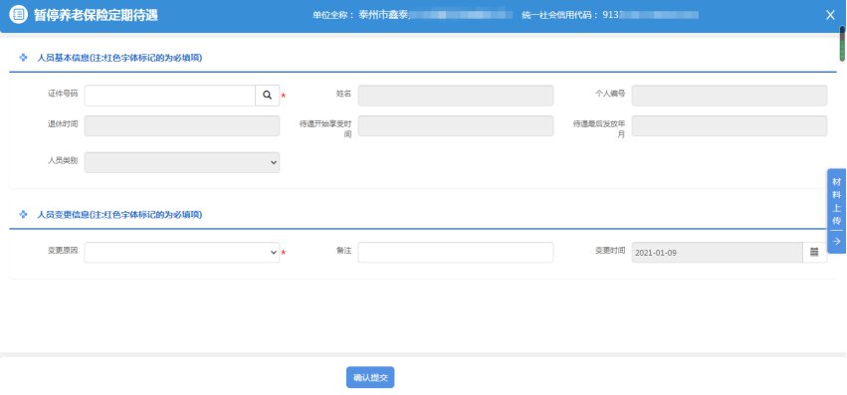This screenshot has width=847, height=395.
Task: Click the 确认提交 button
Action: (370, 377)
